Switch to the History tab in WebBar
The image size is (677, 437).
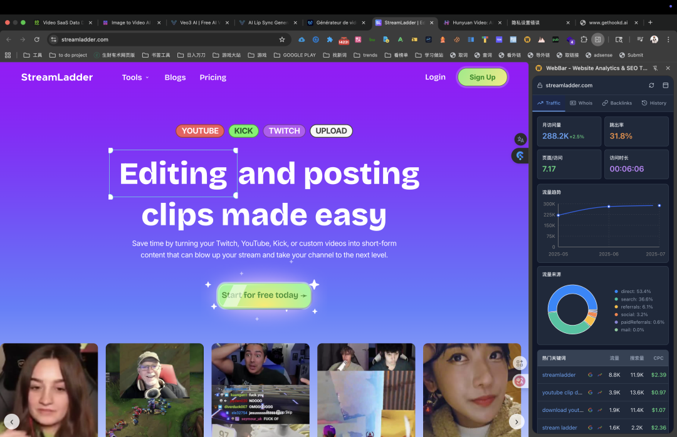[x=654, y=103]
